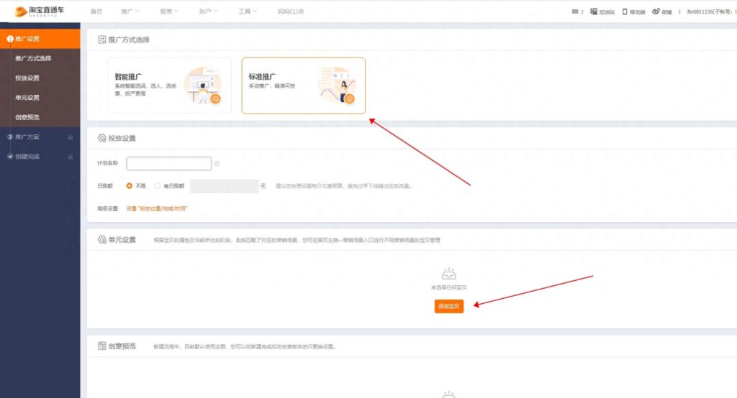Click the sub-account name in header
This screenshot has height=398, width=737.
(712, 11)
